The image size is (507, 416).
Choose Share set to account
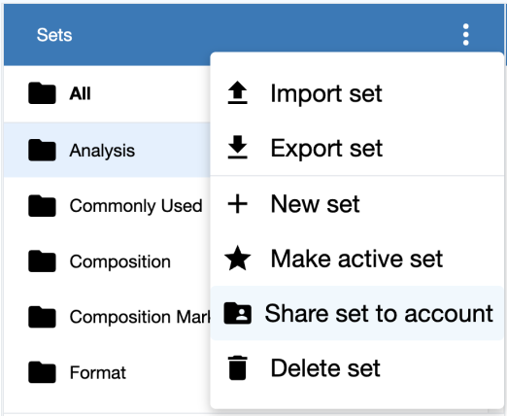click(357, 313)
